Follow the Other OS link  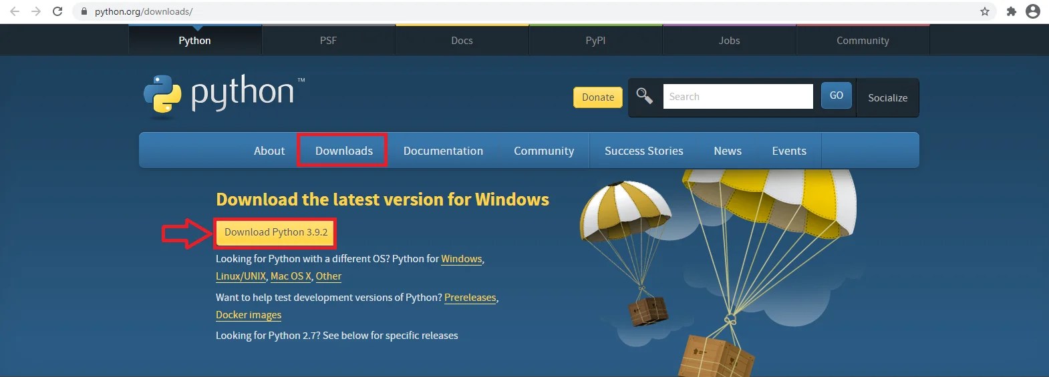tap(329, 276)
